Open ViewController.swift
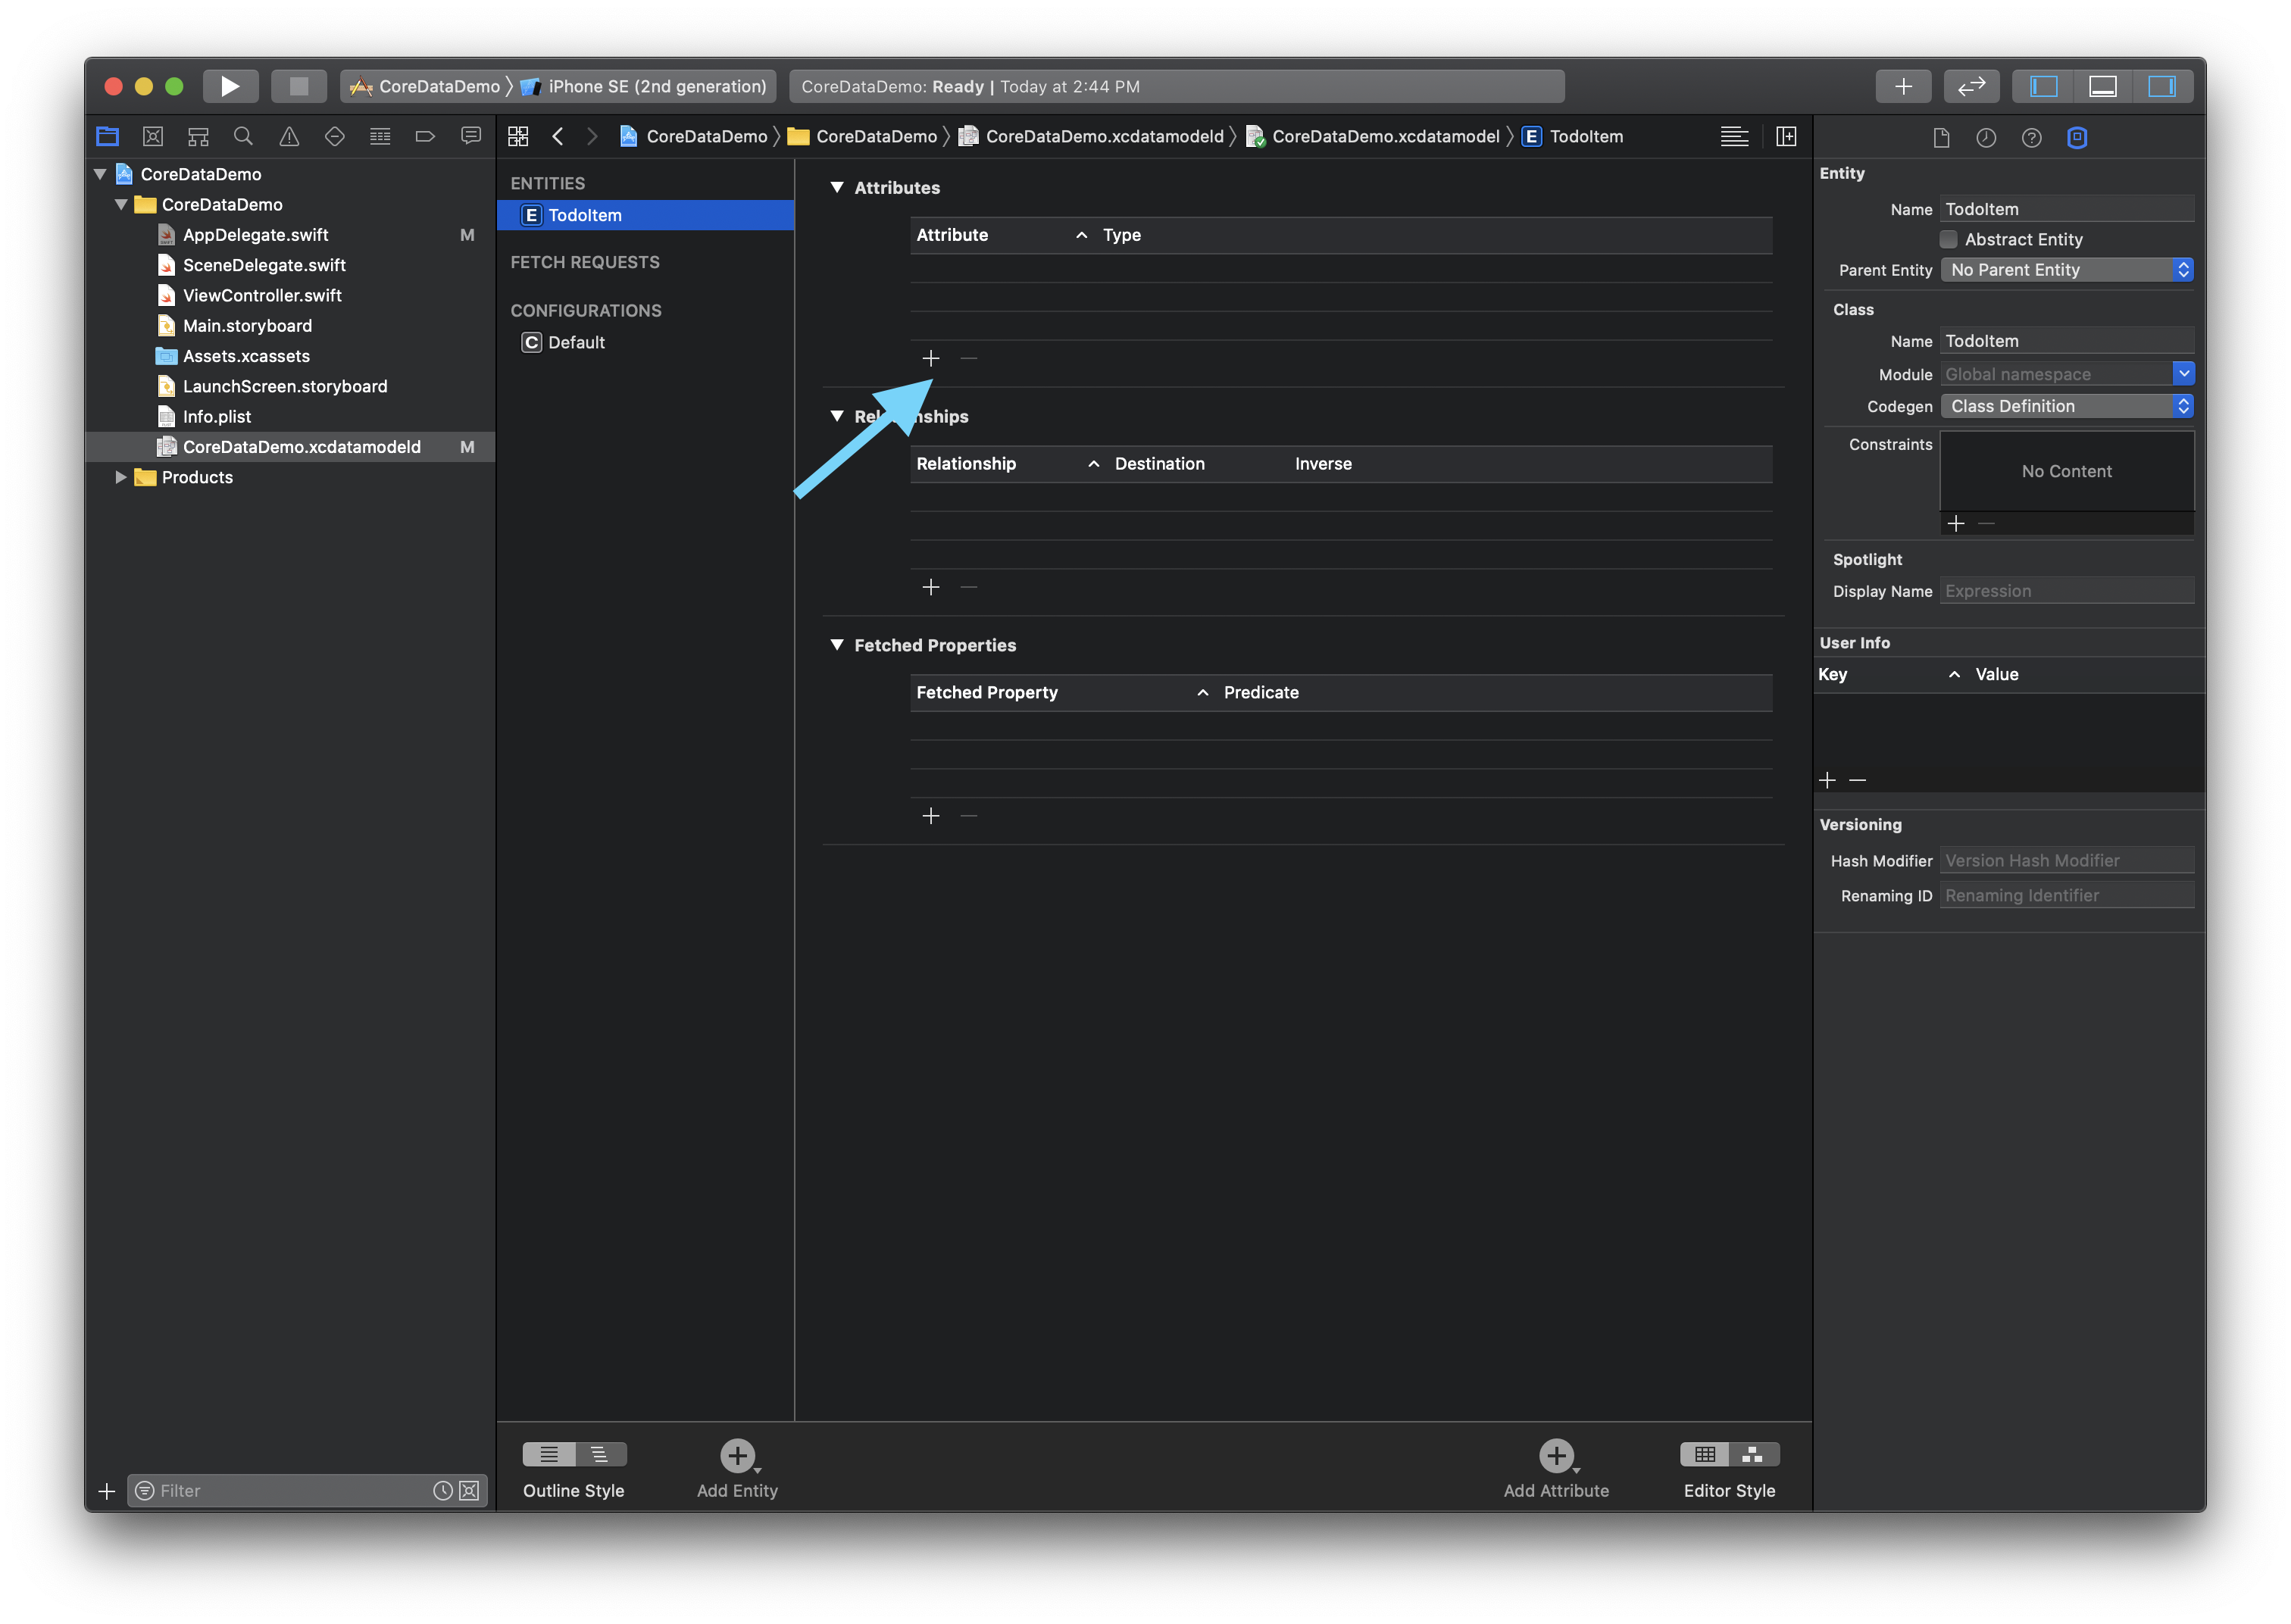This screenshot has width=2291, height=1624. click(x=262, y=295)
